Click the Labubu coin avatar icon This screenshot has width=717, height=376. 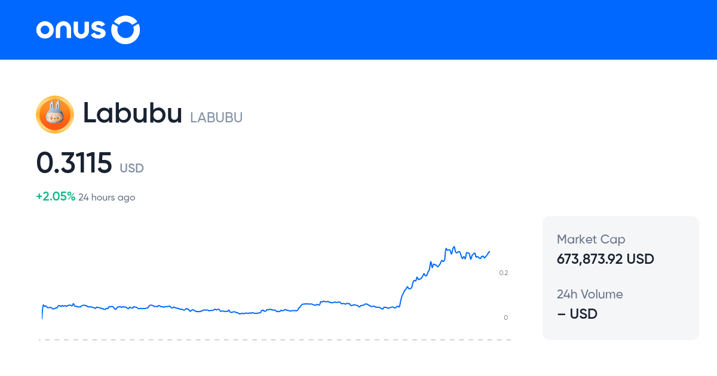coord(55,115)
